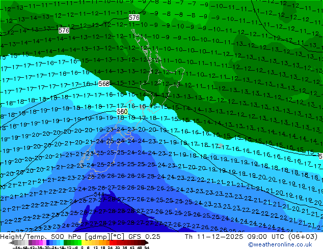Click the dark blue swatch in the legend
323x249 pixels.
[48, 242]
